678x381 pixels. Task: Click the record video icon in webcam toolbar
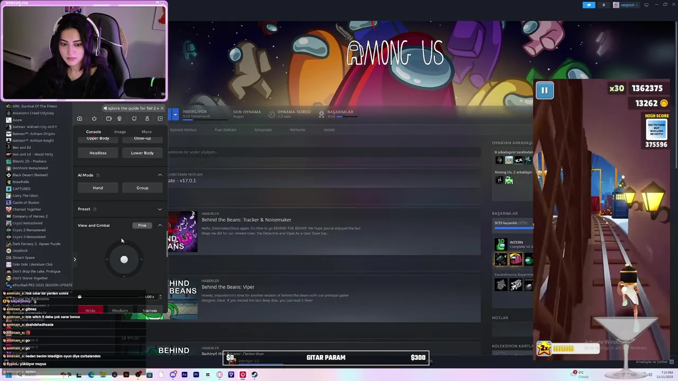(109, 119)
